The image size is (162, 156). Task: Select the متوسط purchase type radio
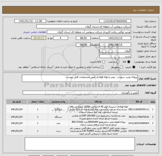click(121, 67)
